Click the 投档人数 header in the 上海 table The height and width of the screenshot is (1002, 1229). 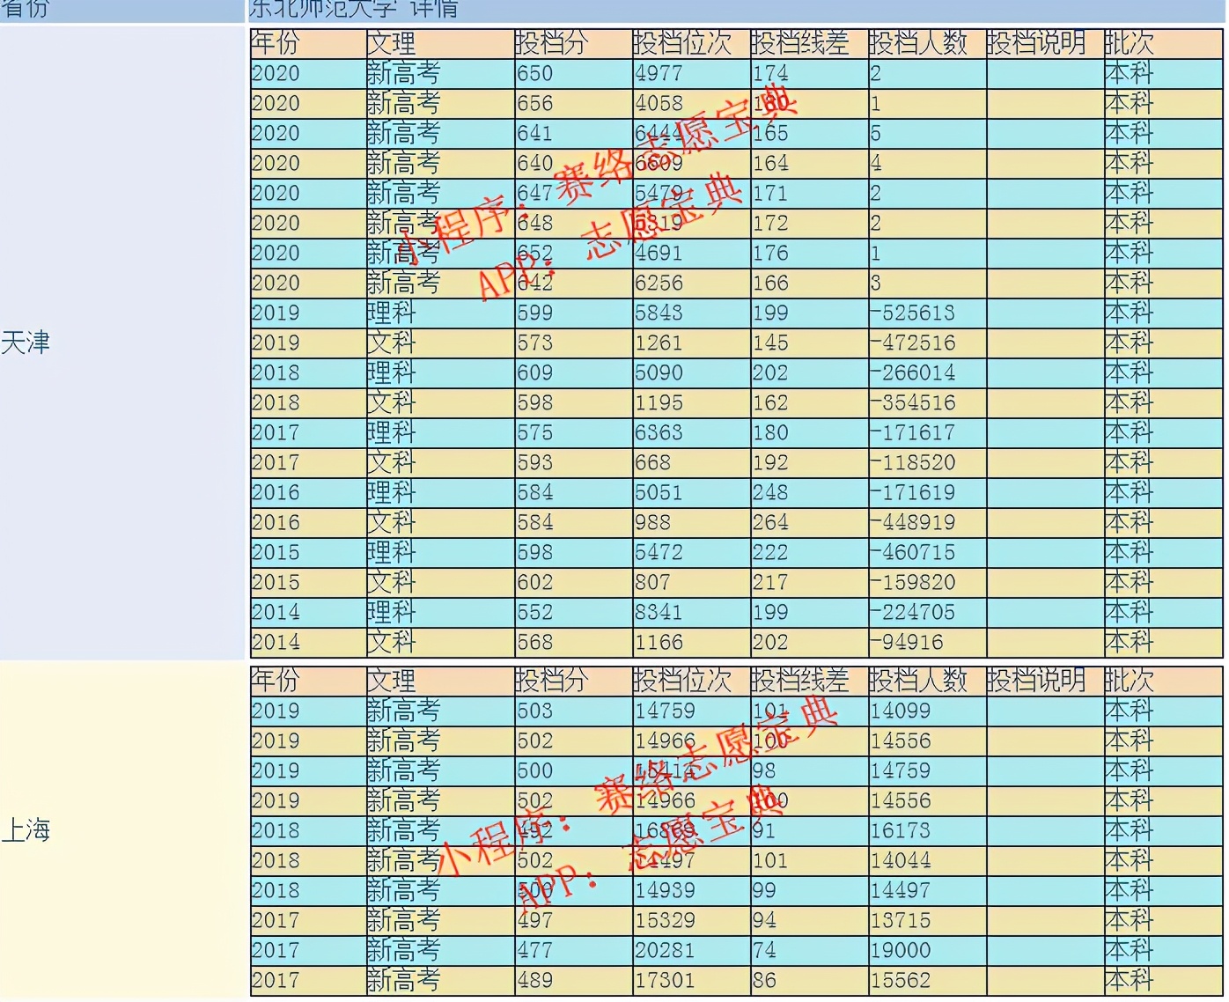tap(927, 681)
